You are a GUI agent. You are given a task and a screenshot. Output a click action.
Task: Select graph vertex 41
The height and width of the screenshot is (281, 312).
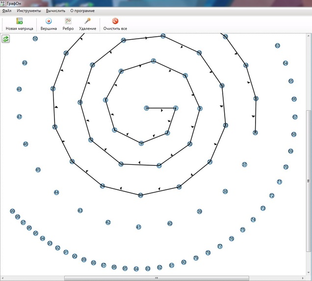click(x=138, y=227)
